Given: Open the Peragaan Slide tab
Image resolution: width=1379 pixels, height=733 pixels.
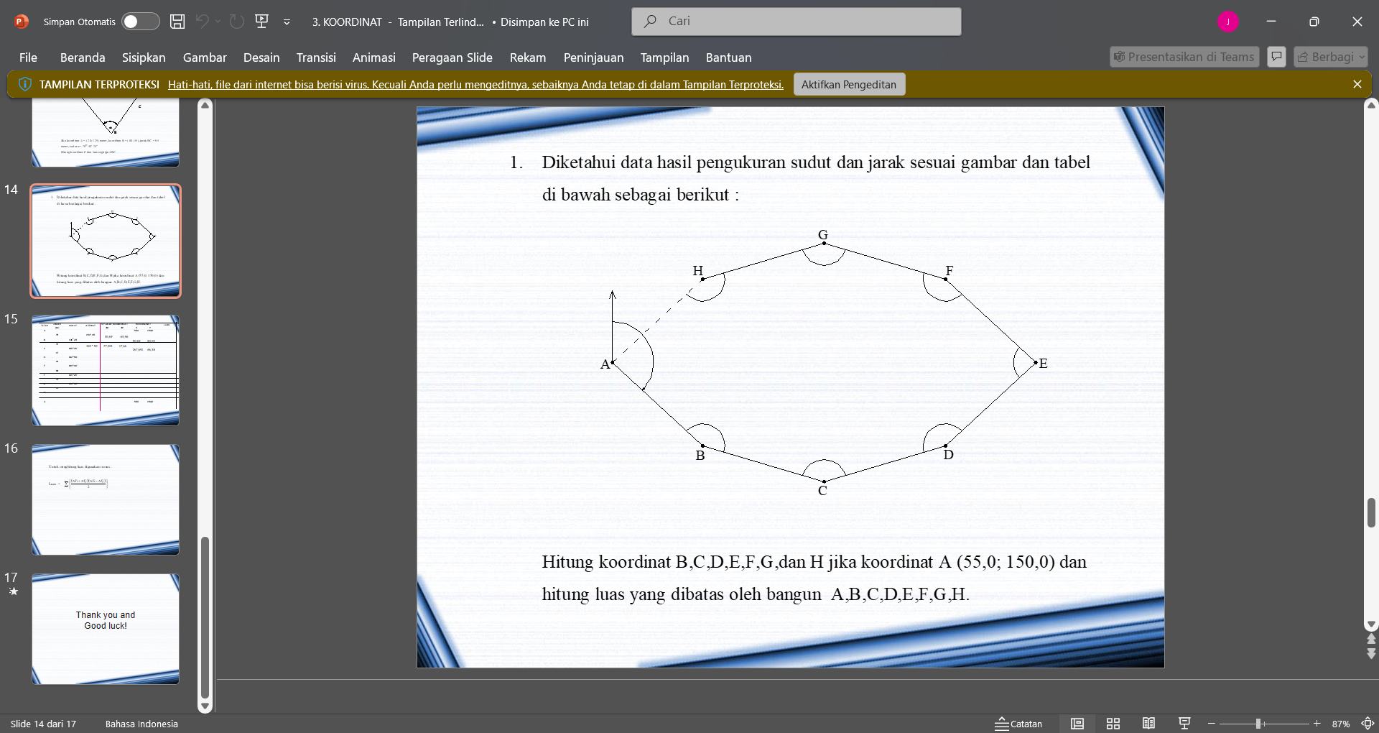Looking at the screenshot, I should click(452, 57).
